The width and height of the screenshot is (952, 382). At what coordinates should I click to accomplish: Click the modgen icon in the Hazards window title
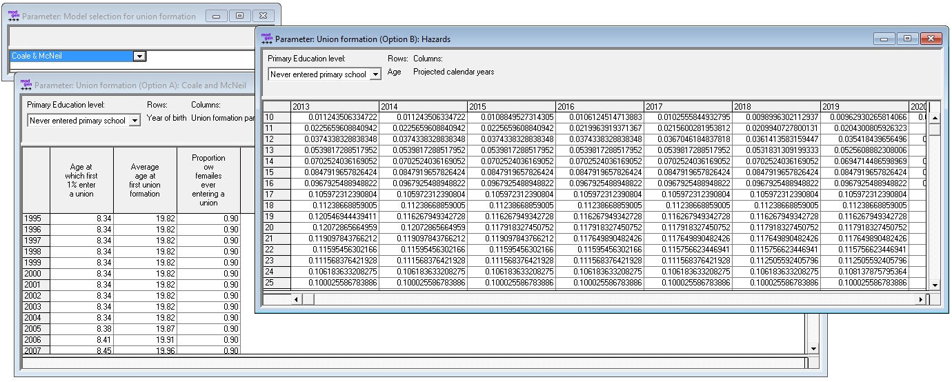tap(266, 39)
